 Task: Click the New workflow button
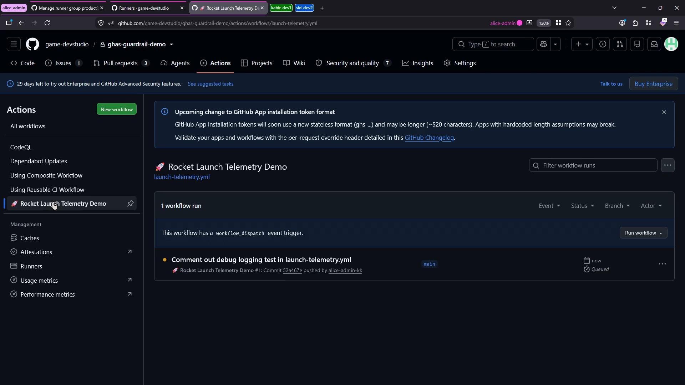(x=117, y=109)
